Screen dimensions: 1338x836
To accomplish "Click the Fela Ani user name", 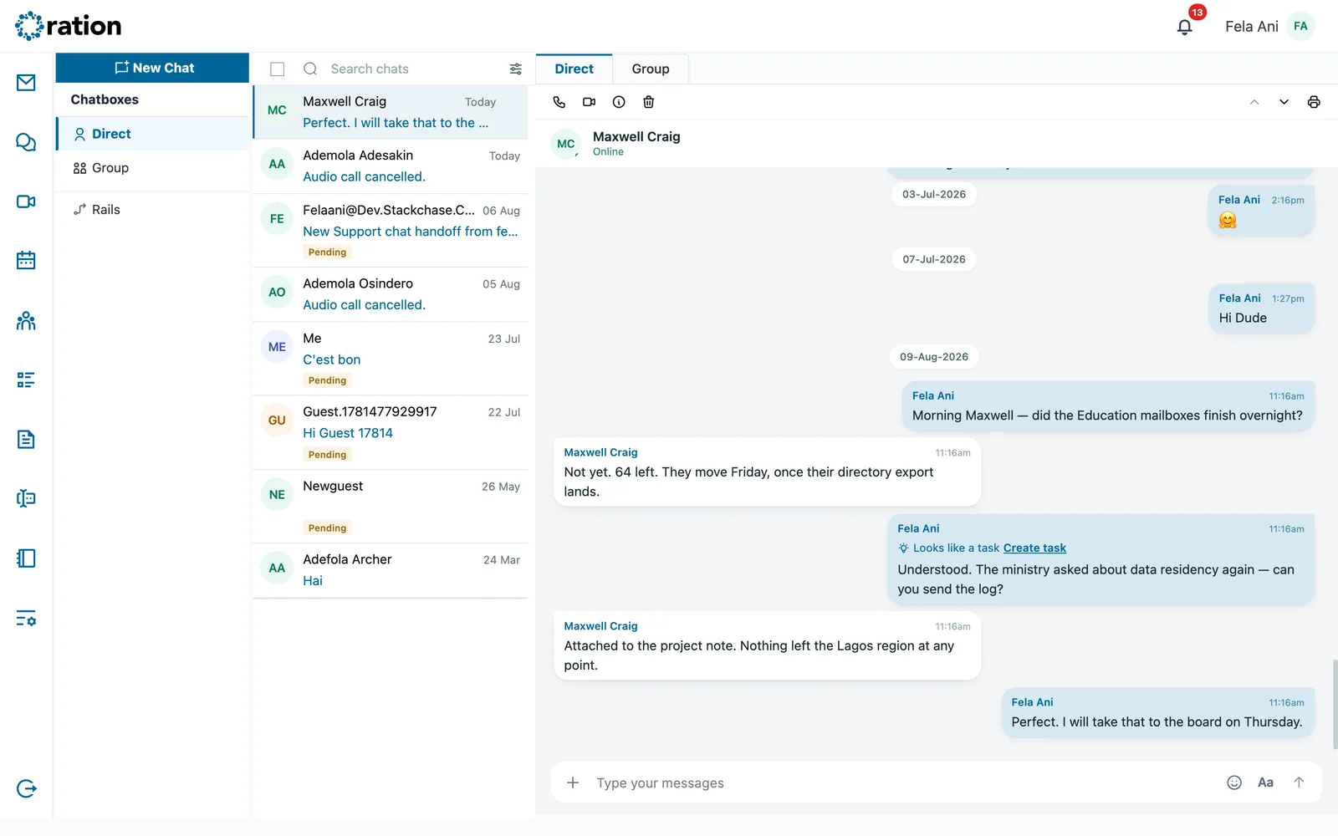I will pyautogui.click(x=1251, y=27).
